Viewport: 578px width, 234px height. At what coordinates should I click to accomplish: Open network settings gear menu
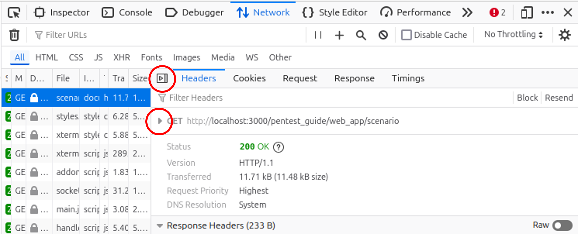click(565, 35)
